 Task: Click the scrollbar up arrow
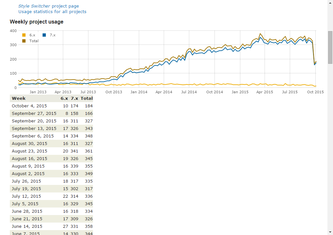point(330,3)
